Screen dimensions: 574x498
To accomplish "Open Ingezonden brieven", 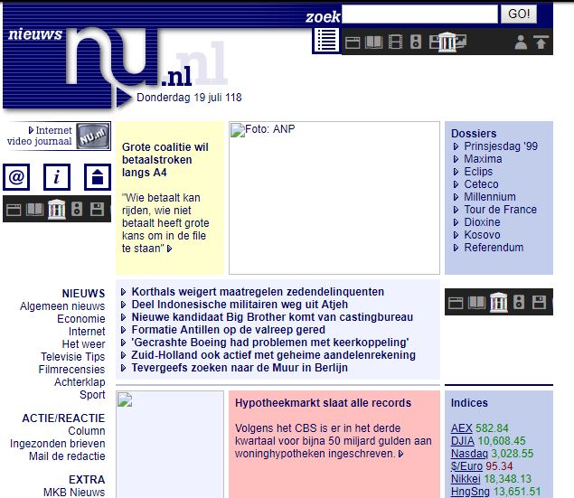I will tap(58, 444).
